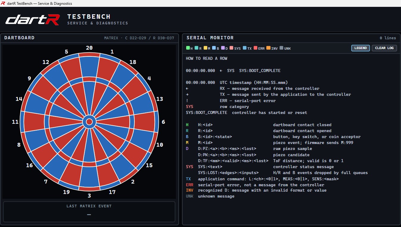This screenshot has height=227, width=401.
Task: Click the number 16 label beside the dartboard
Action: click(x=29, y=165)
